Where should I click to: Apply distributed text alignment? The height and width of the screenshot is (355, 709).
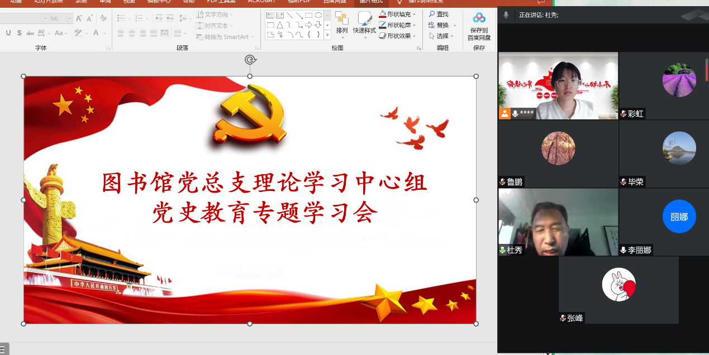pyautogui.click(x=165, y=33)
